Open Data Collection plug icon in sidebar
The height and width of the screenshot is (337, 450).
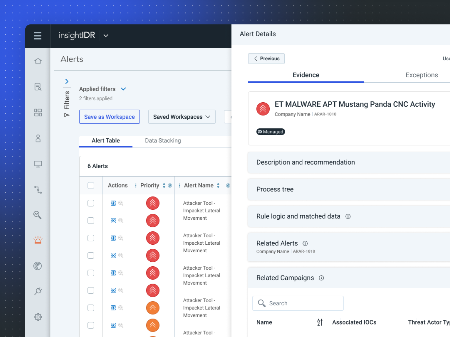tap(38, 291)
